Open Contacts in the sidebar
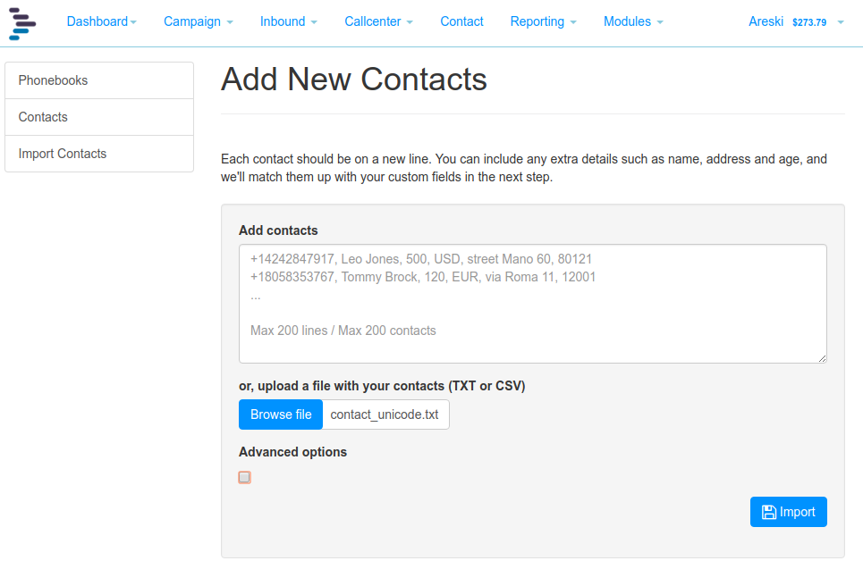The width and height of the screenshot is (863, 586). click(x=99, y=117)
